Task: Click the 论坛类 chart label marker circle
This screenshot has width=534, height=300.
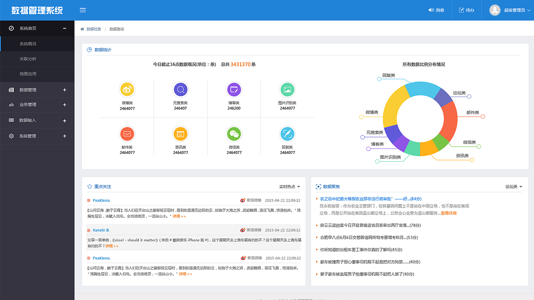Action: click(x=469, y=97)
